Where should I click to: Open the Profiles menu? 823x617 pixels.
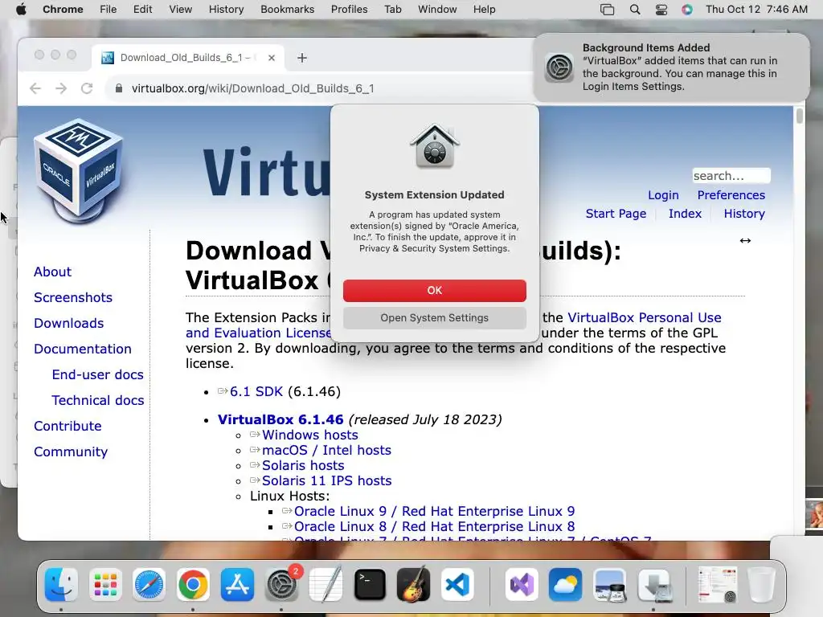[349, 10]
